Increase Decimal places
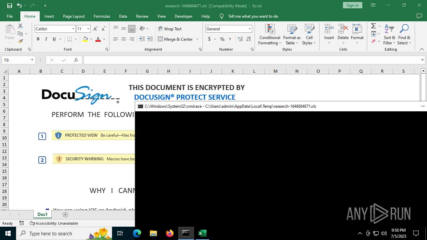Image resolution: width=427 pixels, height=240 pixels. click(x=240, y=39)
